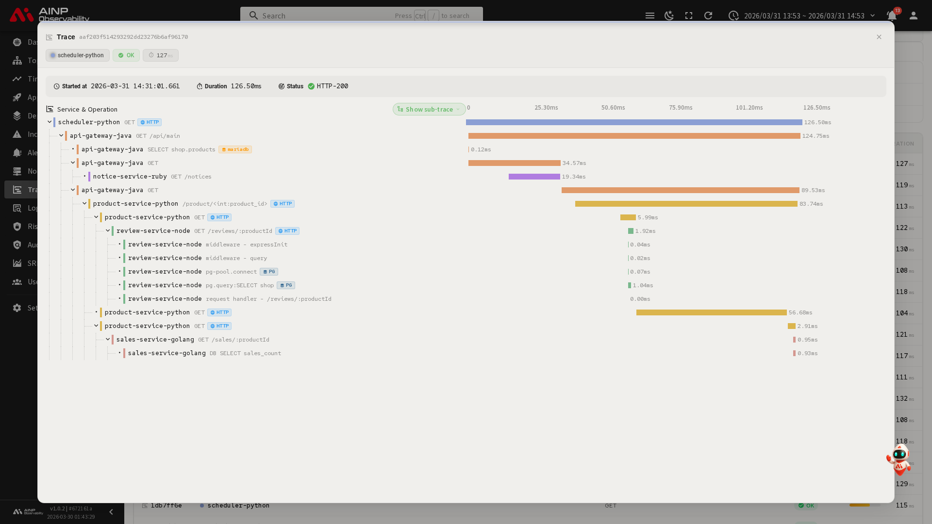Click the AI assistant robot mascot
Image resolution: width=932 pixels, height=524 pixels.
pyautogui.click(x=899, y=459)
